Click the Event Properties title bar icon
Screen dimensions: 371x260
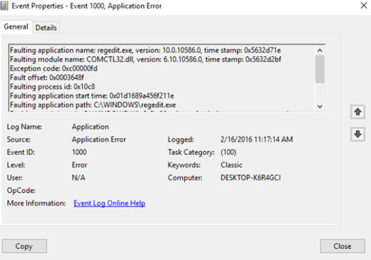pyautogui.click(x=4, y=6)
